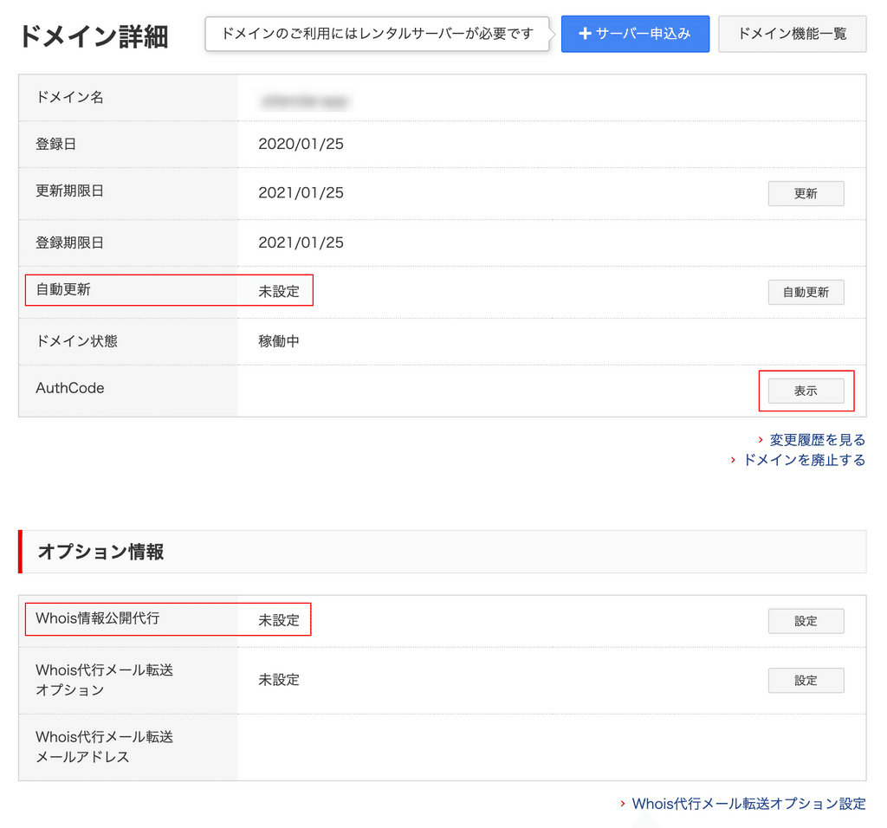Click the chevron before 変更履歴を見る
The height and width of the screenshot is (828, 887).
click(x=761, y=440)
